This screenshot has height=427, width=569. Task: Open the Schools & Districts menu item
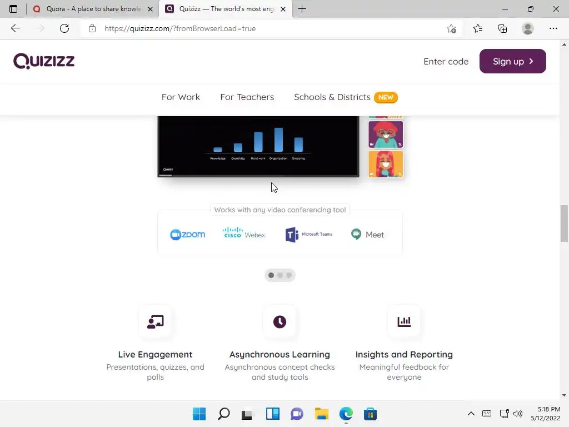click(x=332, y=97)
